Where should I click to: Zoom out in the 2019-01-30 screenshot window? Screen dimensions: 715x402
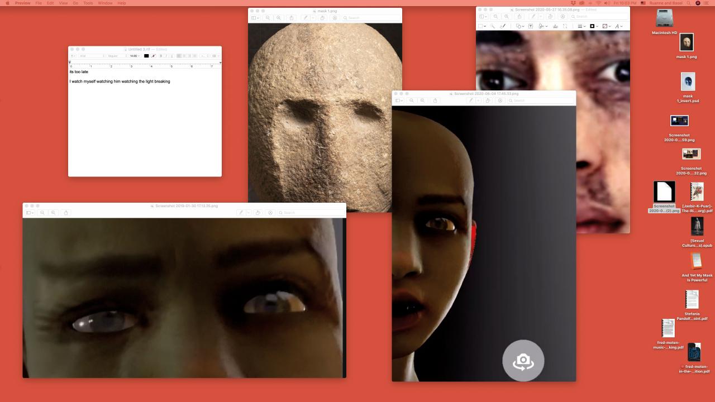tap(42, 213)
